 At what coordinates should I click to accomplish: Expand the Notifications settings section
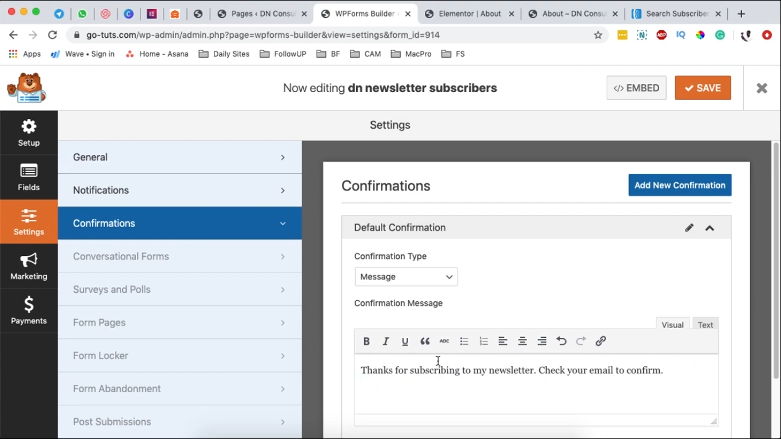click(x=180, y=190)
